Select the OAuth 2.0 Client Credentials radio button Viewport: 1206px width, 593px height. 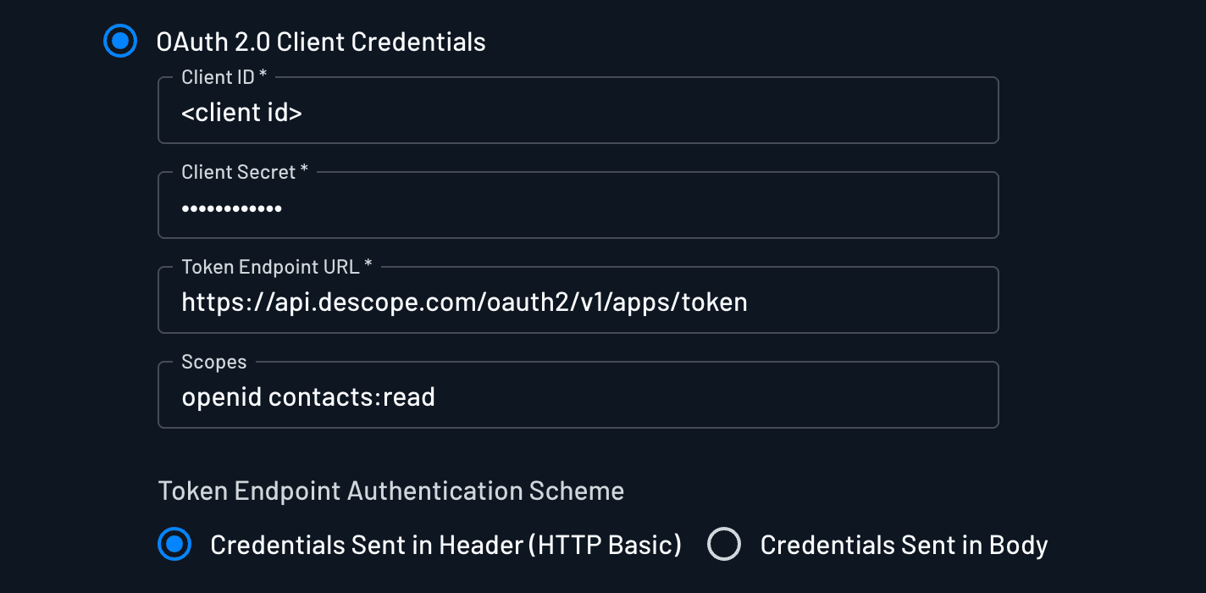tap(120, 40)
